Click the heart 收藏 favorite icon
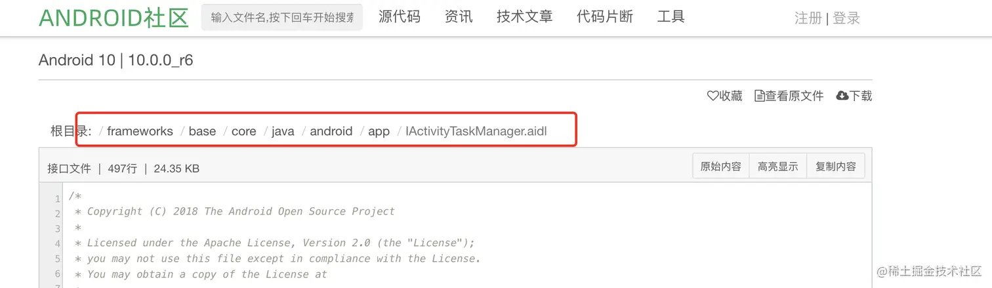The height and width of the screenshot is (288, 992). tap(713, 96)
